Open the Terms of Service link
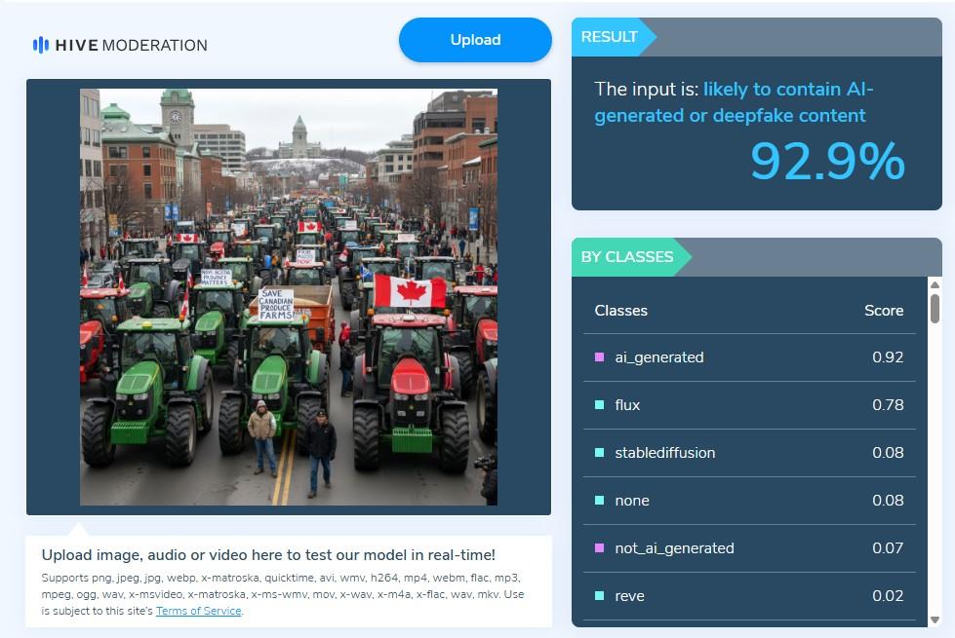955x638 pixels. 199,611
